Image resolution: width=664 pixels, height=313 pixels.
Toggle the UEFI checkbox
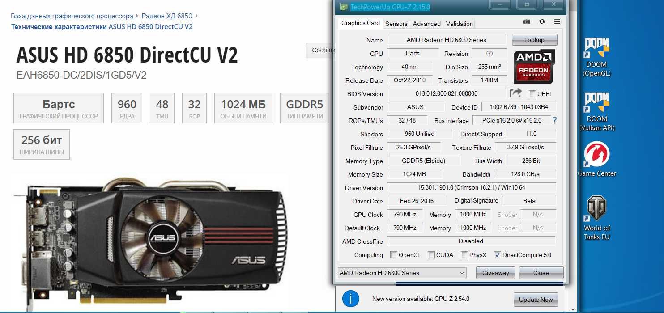[532, 94]
